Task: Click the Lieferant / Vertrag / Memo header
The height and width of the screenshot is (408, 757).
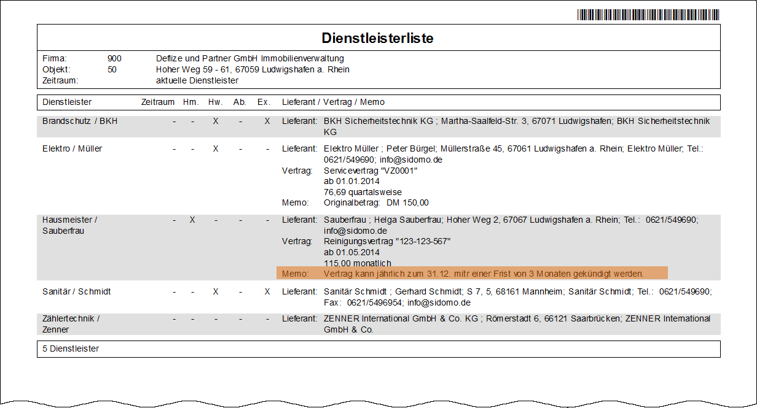Action: pyautogui.click(x=333, y=102)
